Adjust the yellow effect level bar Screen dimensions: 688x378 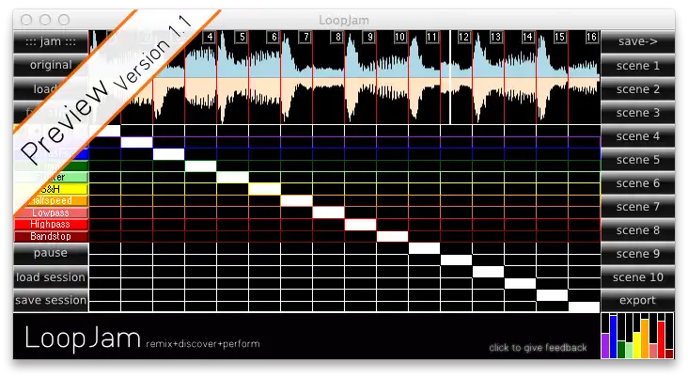pos(637,345)
